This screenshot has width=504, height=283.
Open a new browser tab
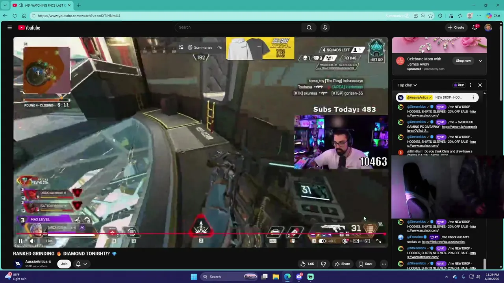pos(78,5)
